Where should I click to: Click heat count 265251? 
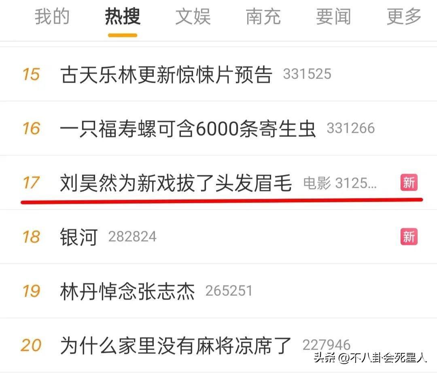tap(229, 291)
